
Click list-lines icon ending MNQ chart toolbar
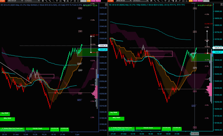point(187,1)
